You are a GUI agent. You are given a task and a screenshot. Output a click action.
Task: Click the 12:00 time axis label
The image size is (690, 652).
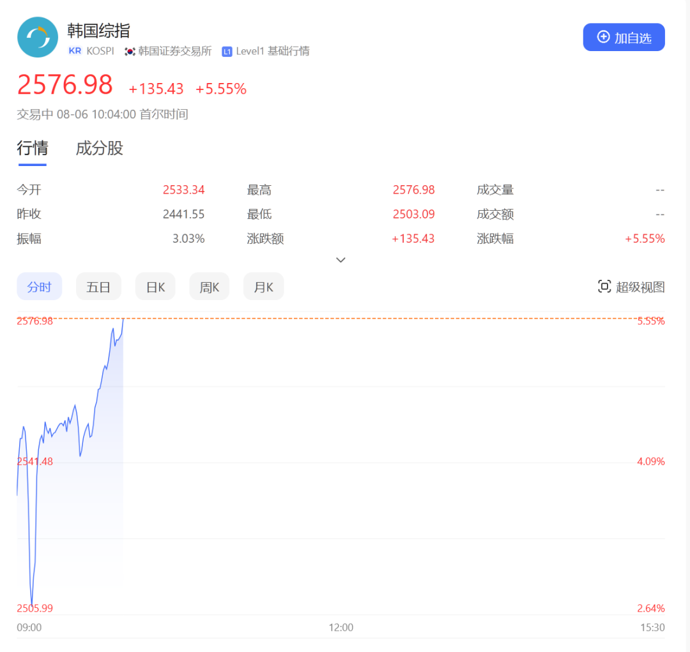(341, 627)
